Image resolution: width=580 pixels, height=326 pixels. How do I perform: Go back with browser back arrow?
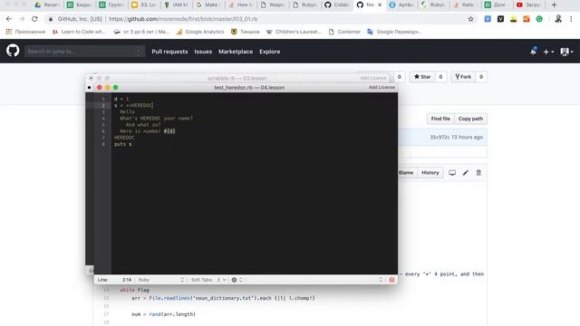9,19
